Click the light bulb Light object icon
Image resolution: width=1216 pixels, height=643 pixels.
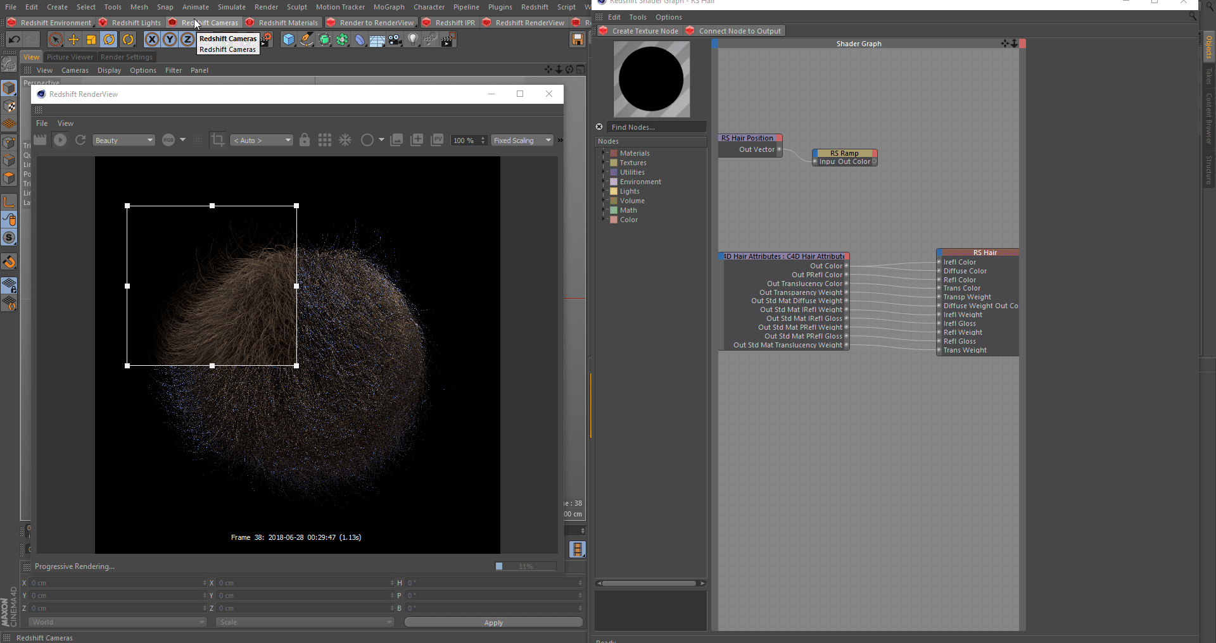[x=413, y=40]
